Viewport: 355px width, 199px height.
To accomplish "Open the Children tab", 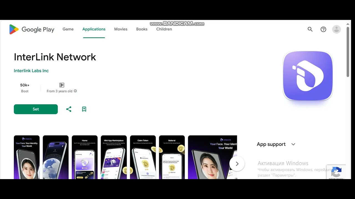I will tap(164, 29).
